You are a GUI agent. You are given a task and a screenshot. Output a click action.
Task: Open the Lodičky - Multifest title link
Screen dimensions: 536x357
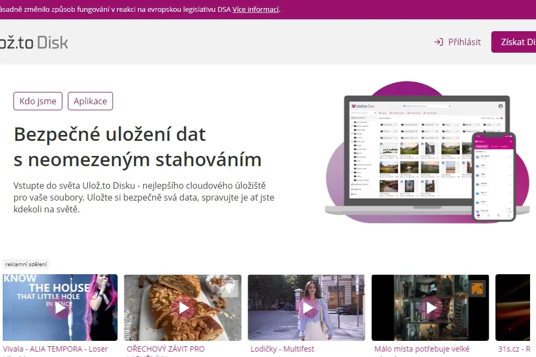tap(283, 349)
